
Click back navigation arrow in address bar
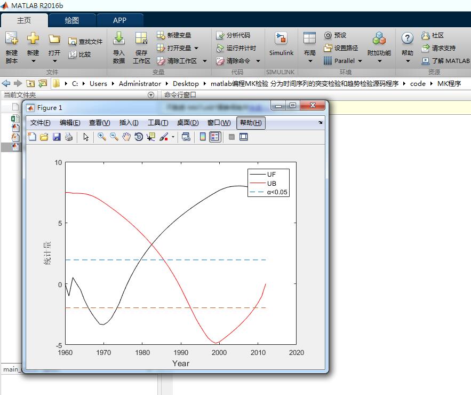(x=6, y=83)
